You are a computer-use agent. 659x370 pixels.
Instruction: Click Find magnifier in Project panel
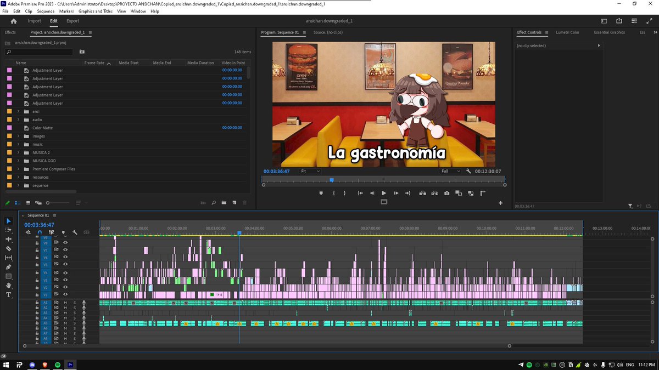(x=214, y=203)
